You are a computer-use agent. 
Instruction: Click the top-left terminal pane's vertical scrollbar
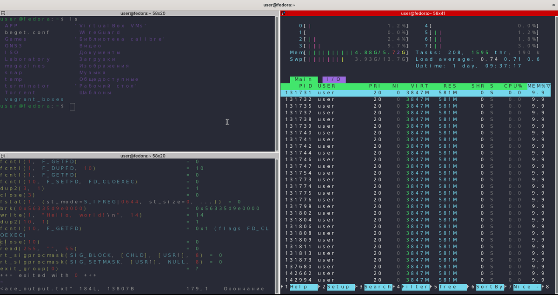(277, 84)
